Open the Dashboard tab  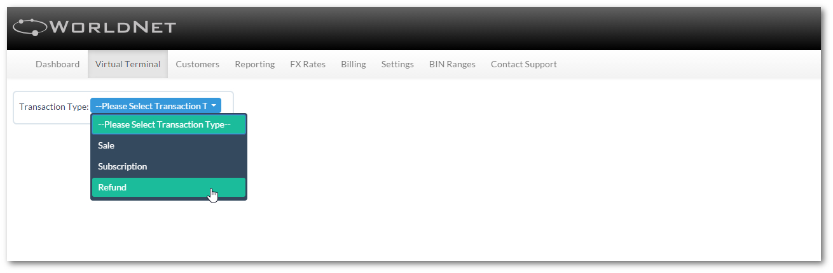[58, 64]
